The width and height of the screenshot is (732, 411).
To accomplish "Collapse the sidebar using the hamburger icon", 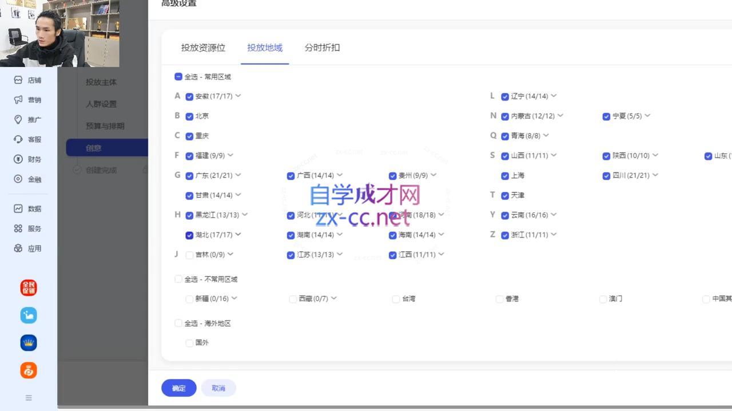I will tap(27, 398).
